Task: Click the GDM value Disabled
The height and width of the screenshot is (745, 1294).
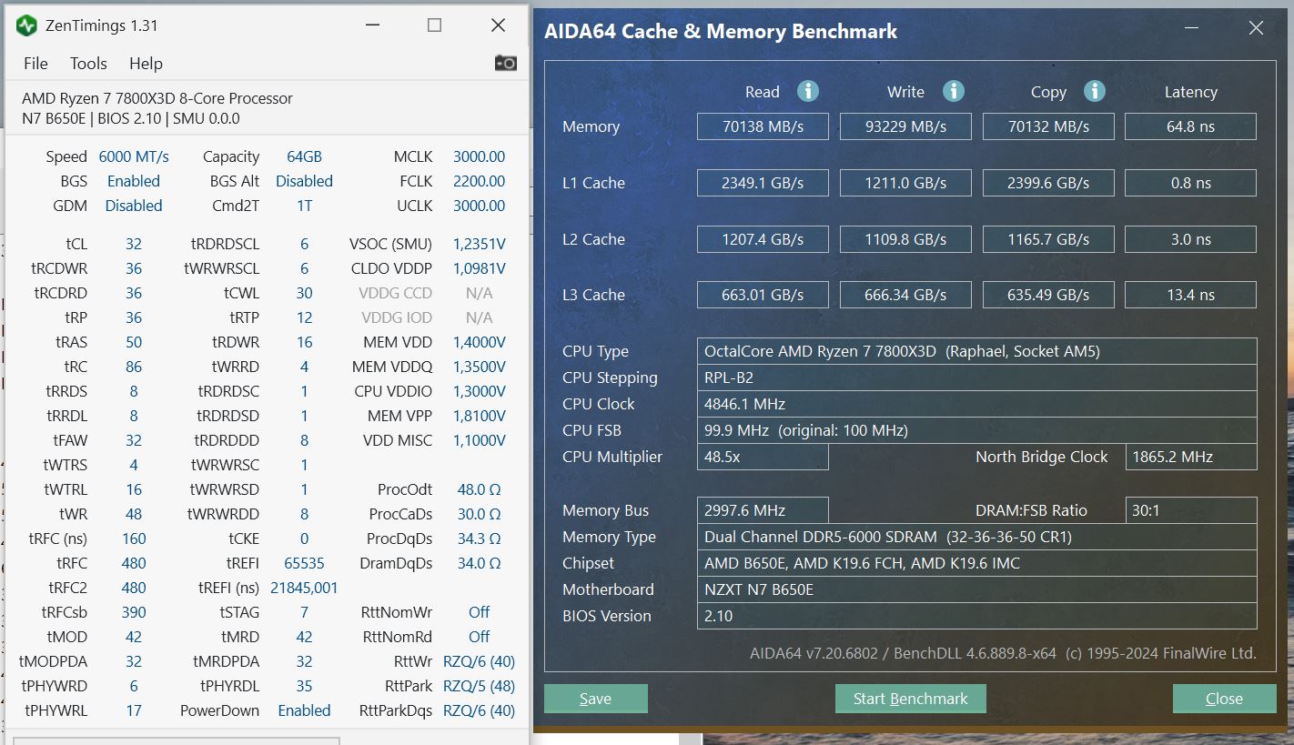Action: pyautogui.click(x=134, y=206)
